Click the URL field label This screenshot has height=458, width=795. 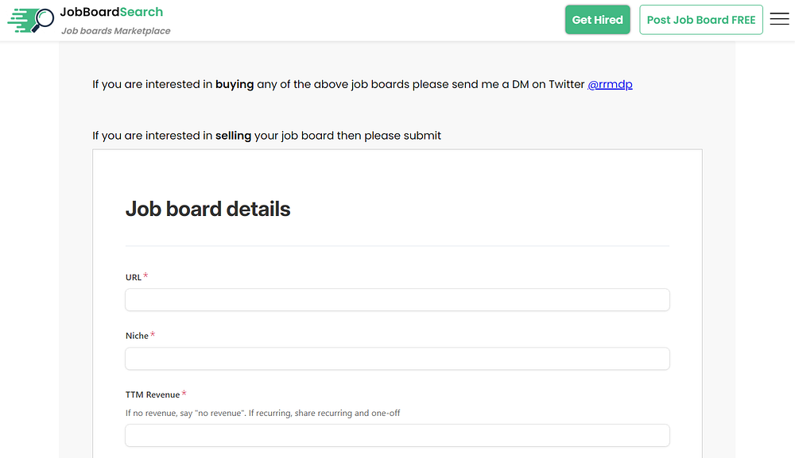(134, 277)
